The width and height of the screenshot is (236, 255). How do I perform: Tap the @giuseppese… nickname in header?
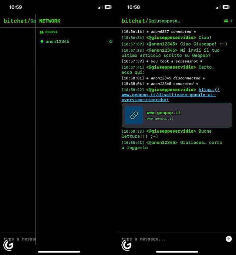click(164, 21)
